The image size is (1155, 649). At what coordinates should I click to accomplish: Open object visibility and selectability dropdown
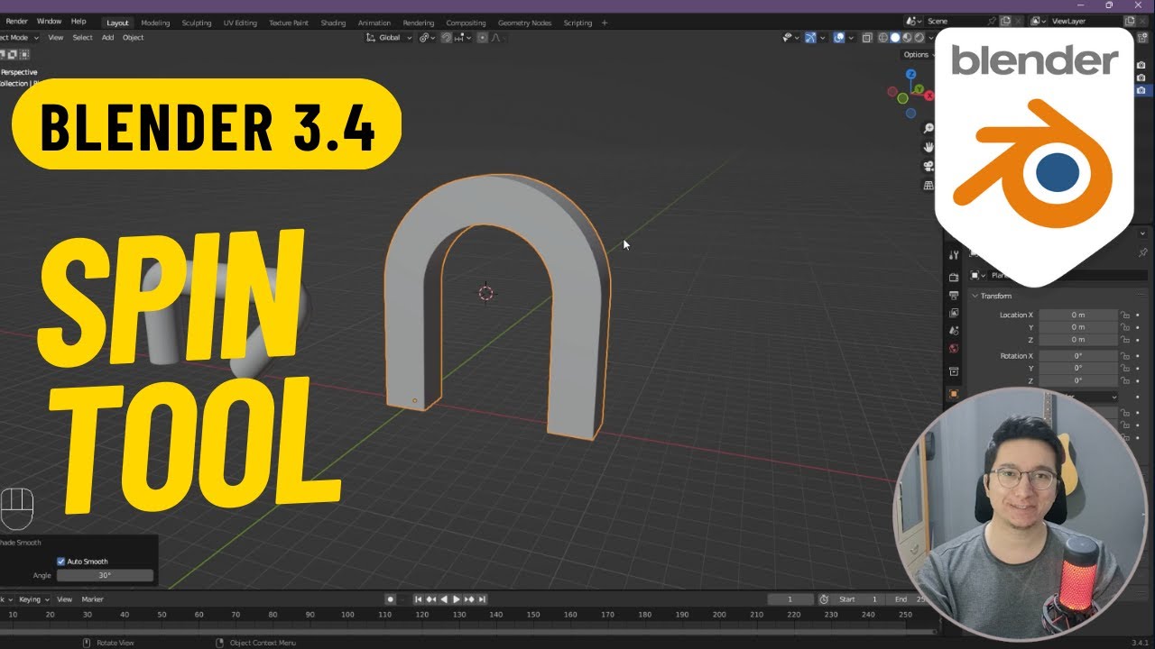point(790,38)
